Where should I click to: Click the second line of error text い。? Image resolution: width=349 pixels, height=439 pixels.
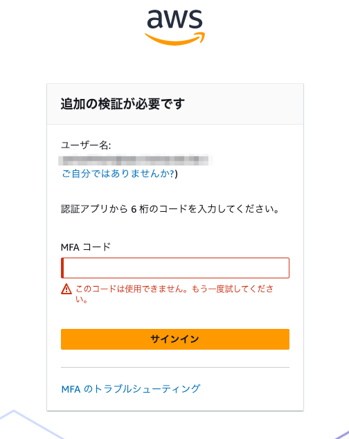[82, 300]
